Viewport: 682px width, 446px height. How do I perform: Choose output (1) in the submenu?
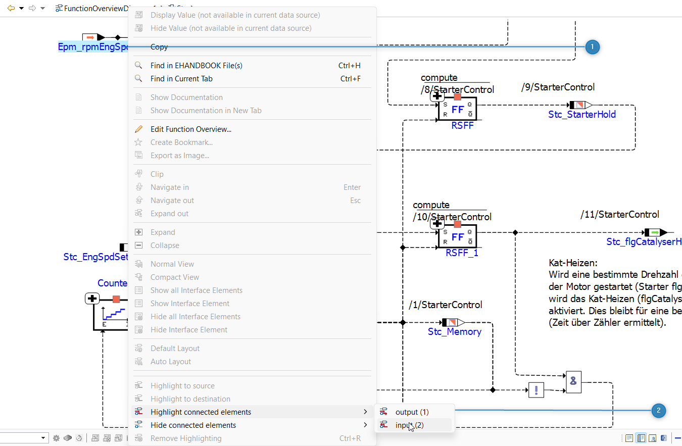click(x=412, y=412)
